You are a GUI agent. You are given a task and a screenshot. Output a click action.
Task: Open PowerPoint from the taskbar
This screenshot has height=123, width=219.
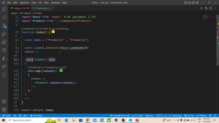pyautogui.click(x=137, y=120)
